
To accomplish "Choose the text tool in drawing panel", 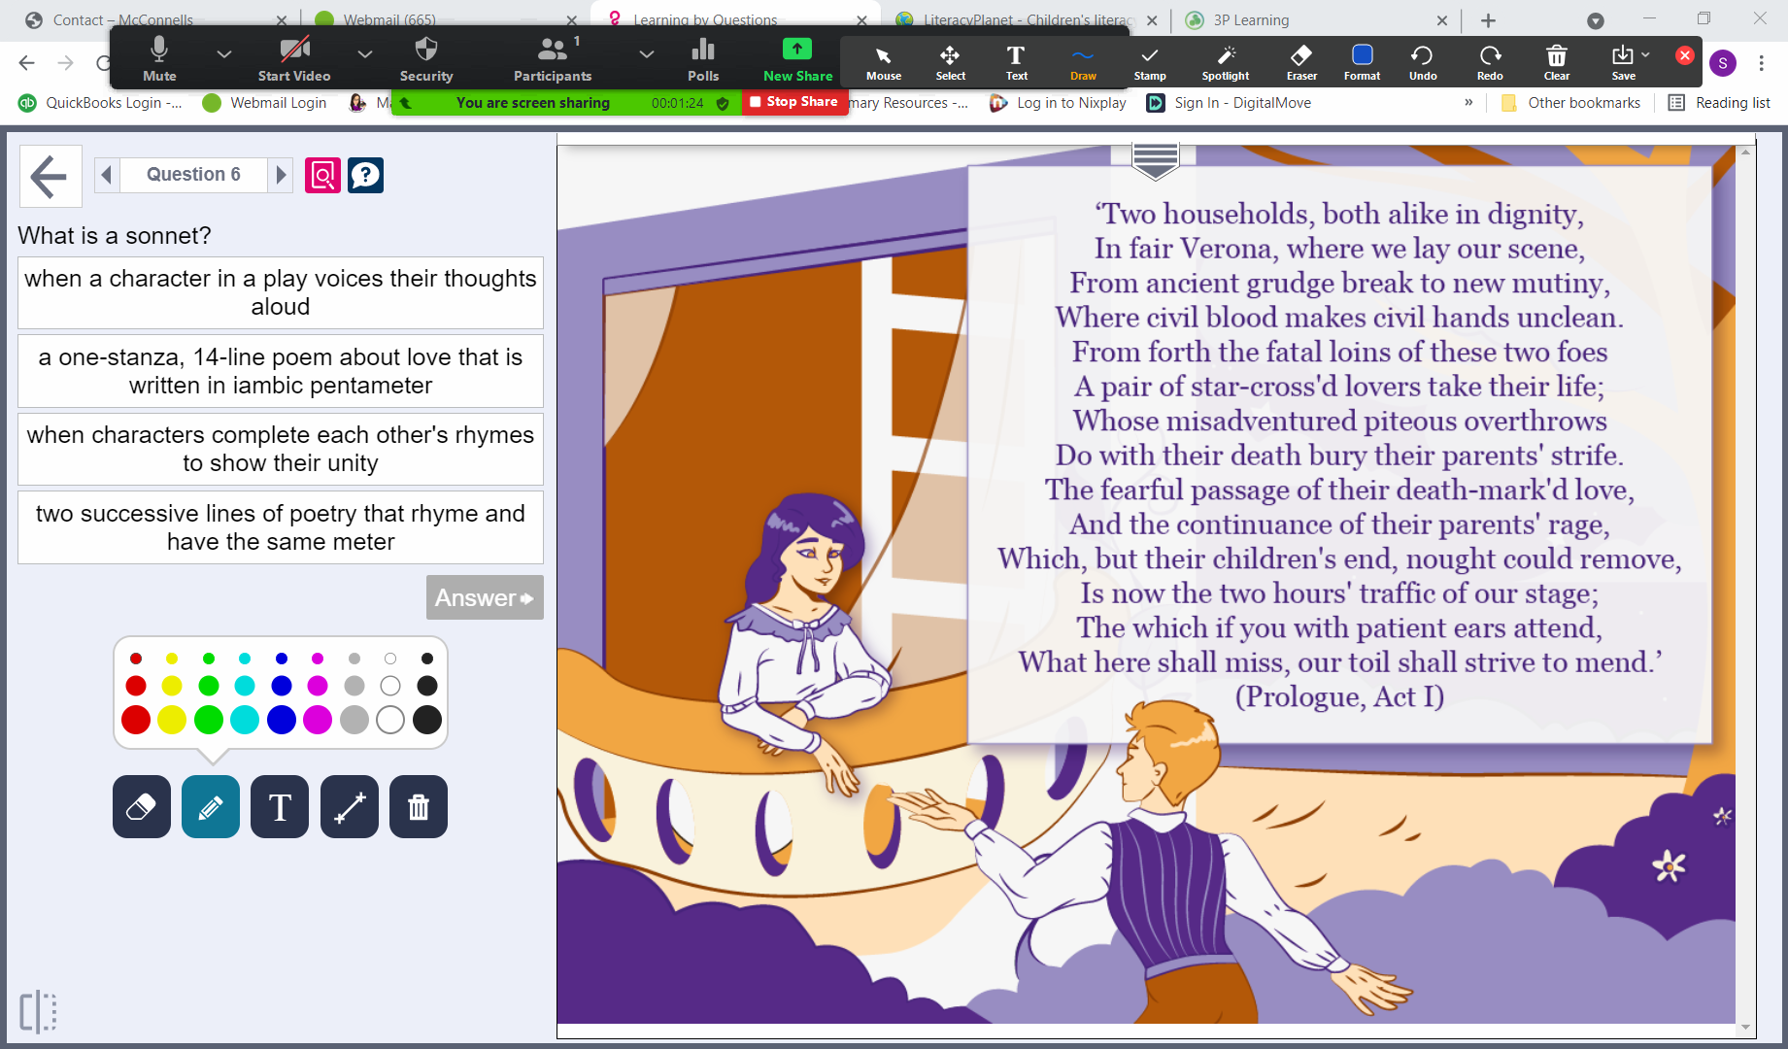I will tap(280, 807).
